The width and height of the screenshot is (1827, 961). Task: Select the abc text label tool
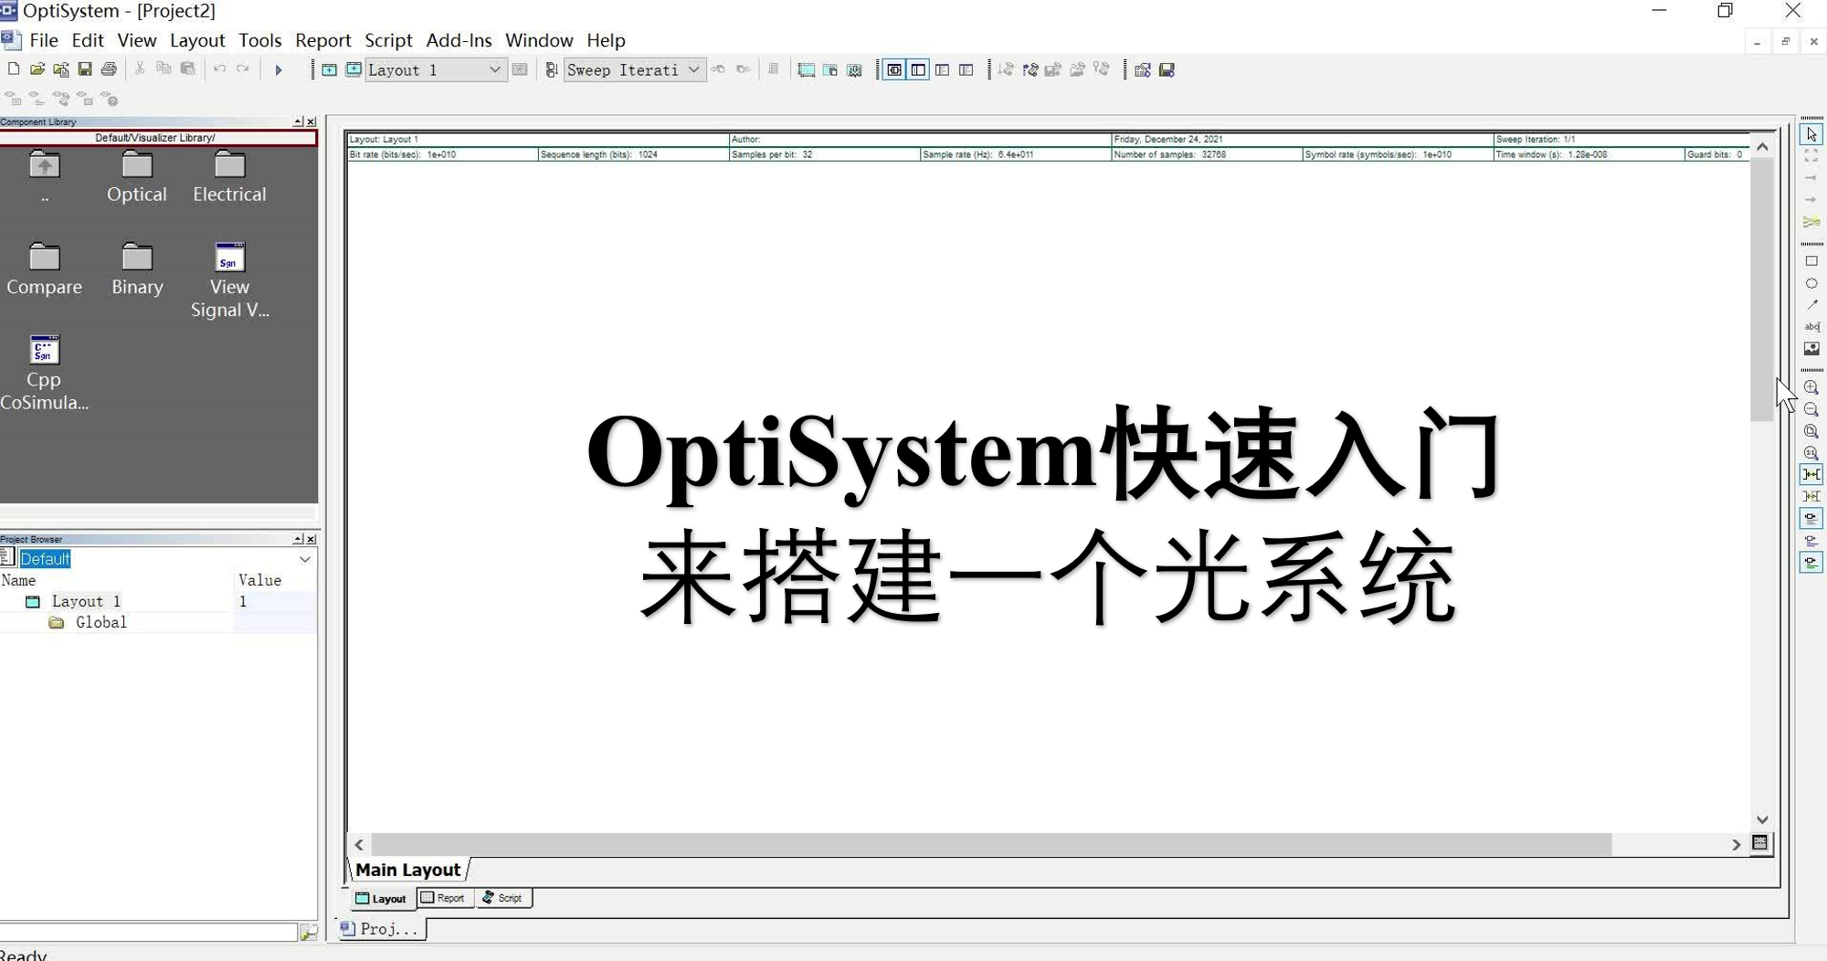[x=1811, y=327]
